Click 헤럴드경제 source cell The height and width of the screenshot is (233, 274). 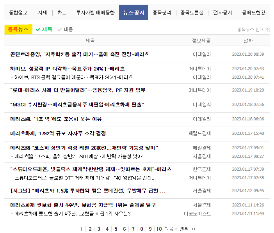200,134
